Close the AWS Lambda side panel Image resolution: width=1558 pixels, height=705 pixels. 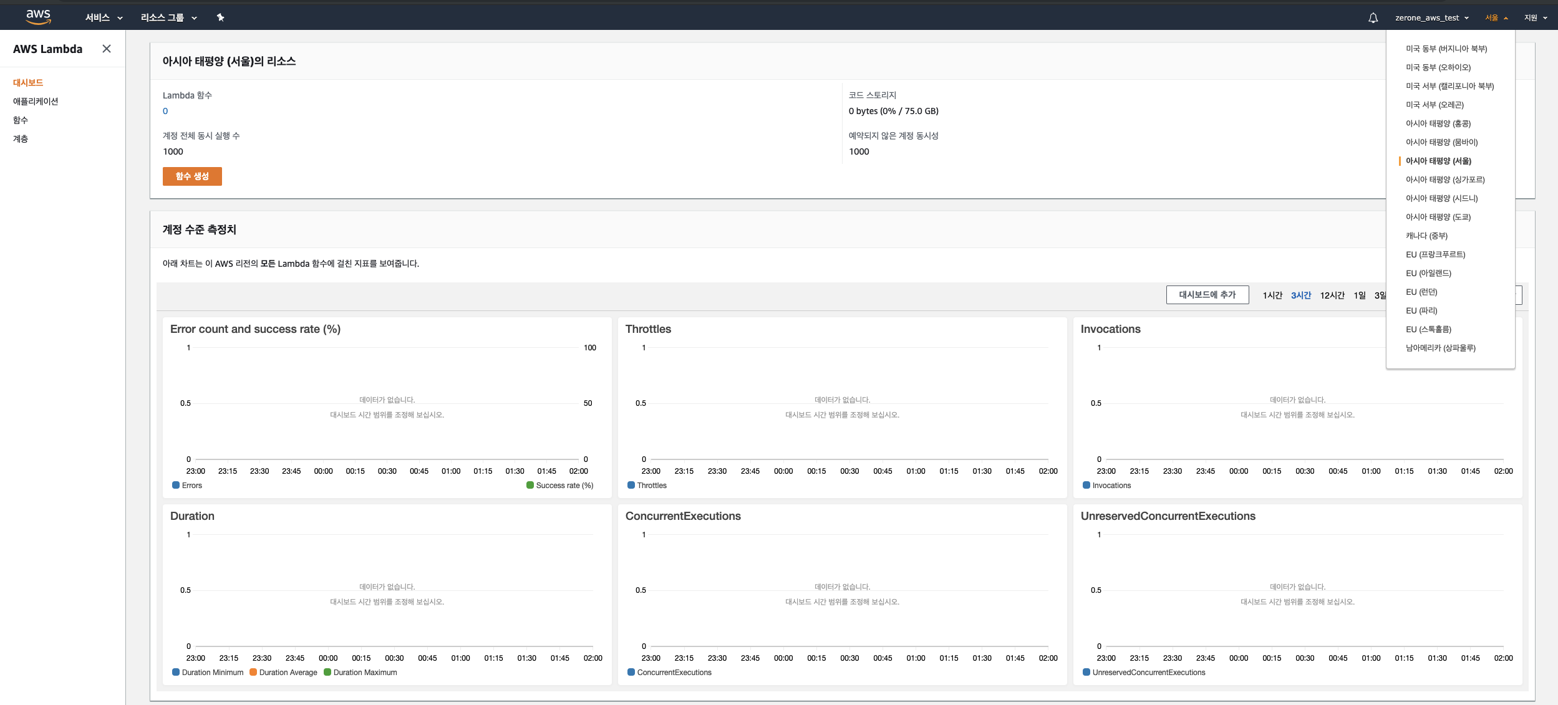click(x=107, y=49)
